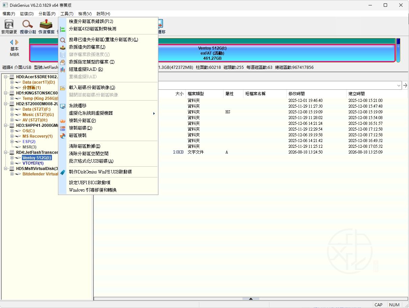
Task: Sort by 修改時間 column header
Action: click(x=317, y=94)
